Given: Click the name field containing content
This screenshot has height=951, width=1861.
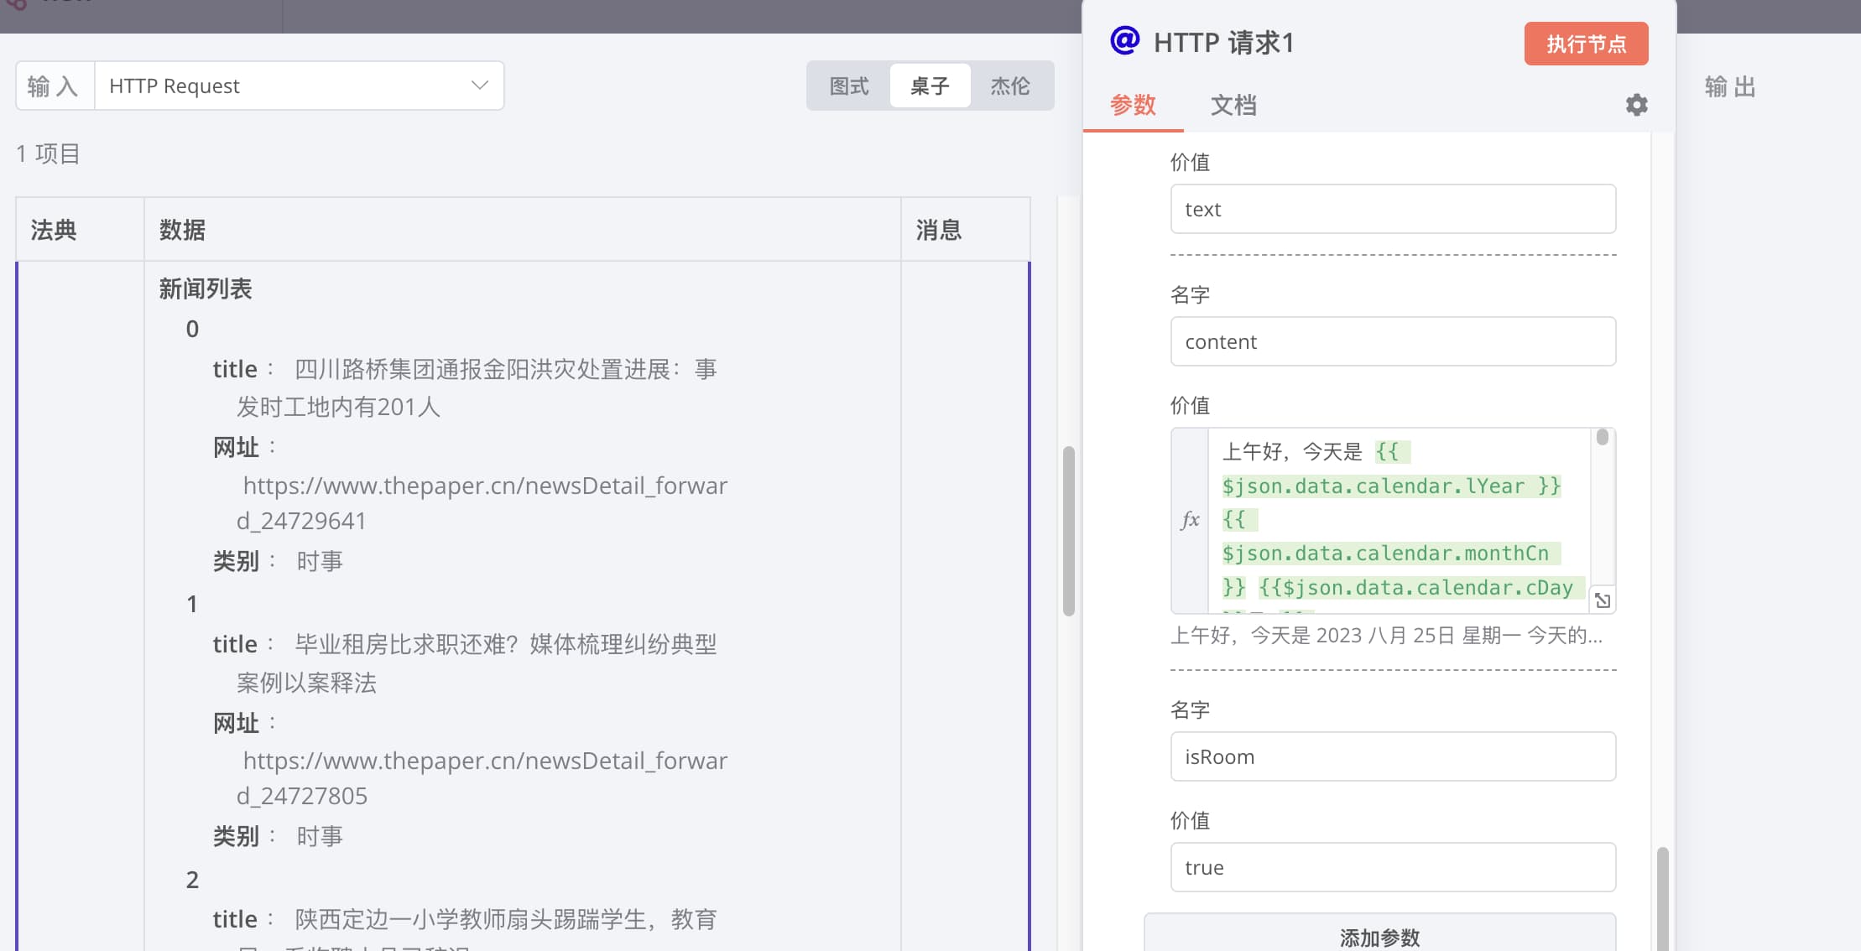Looking at the screenshot, I should click(x=1392, y=341).
